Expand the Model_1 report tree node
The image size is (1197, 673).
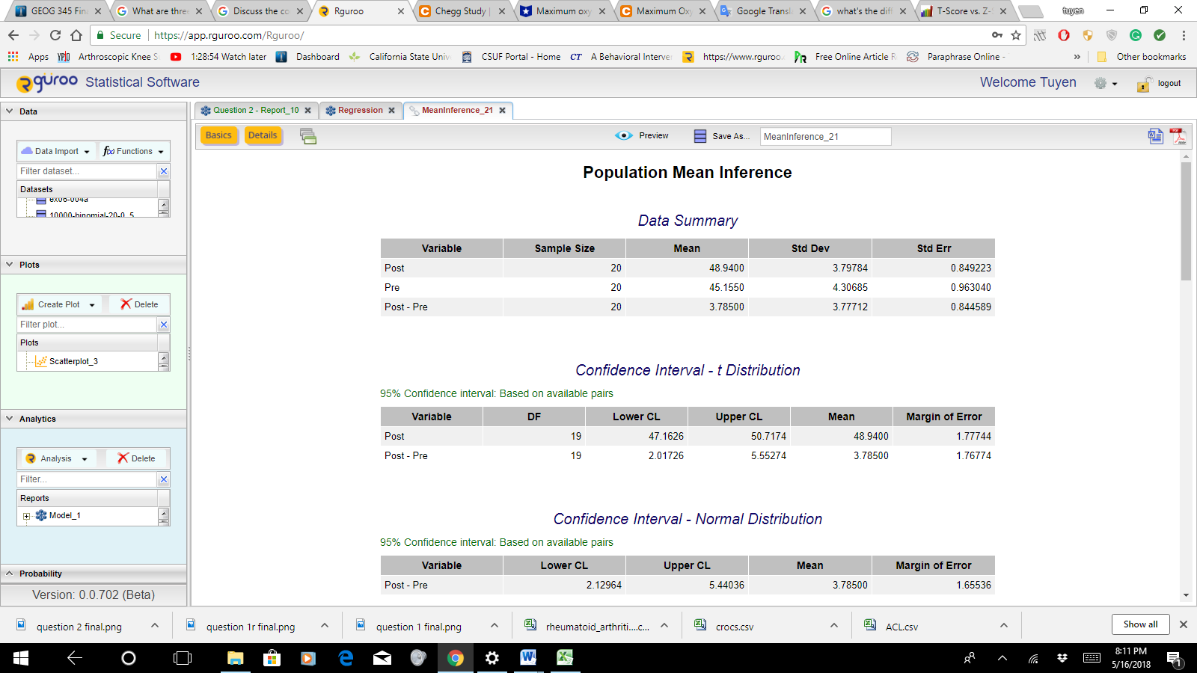27,516
